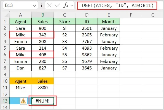This screenshot has height=110, width=164.
Task: Select the 'February' cell in row 3
Action: (109, 35)
